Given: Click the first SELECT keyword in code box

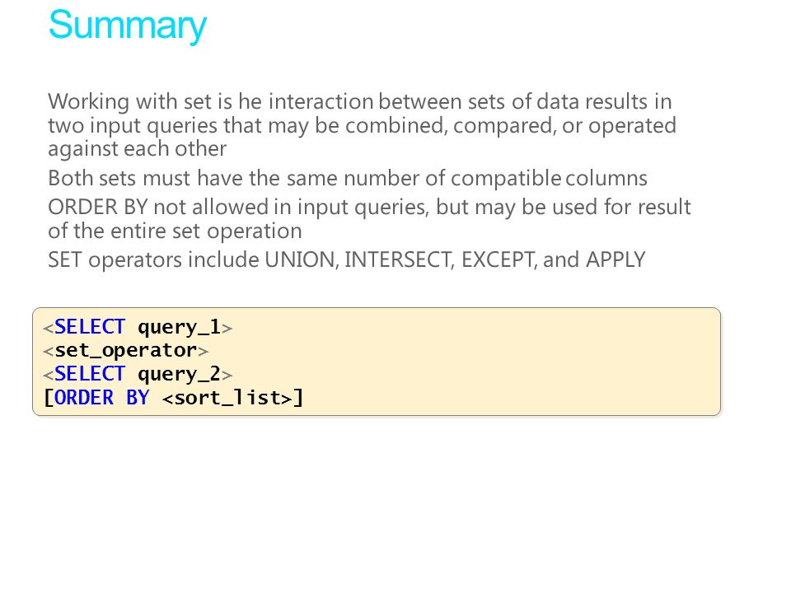Looking at the screenshot, I should (x=89, y=327).
